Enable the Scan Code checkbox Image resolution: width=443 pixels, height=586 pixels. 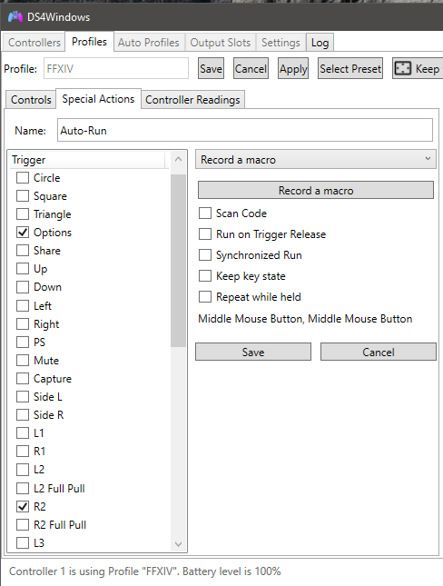coord(205,213)
